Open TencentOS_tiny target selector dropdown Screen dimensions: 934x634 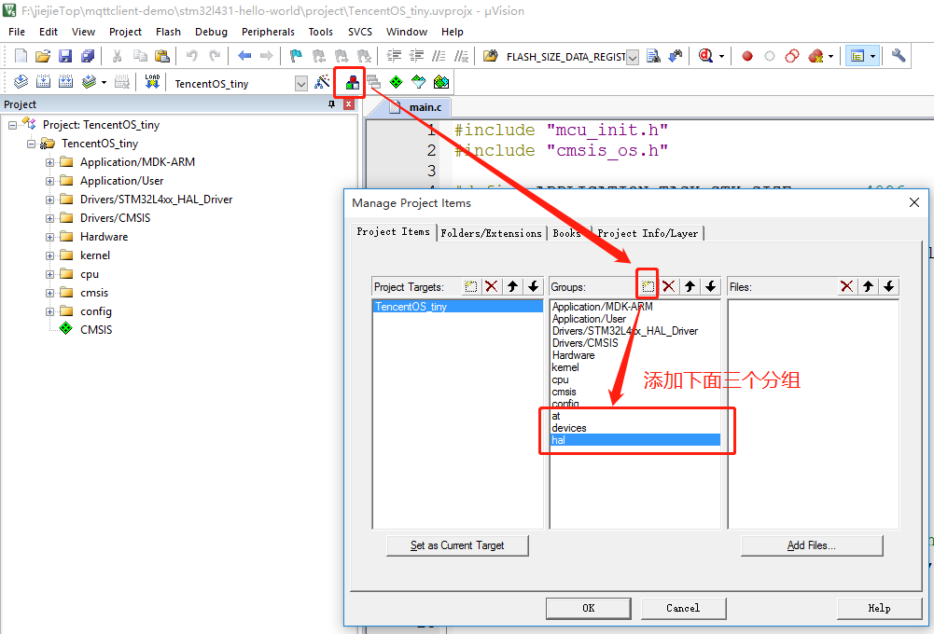(301, 83)
